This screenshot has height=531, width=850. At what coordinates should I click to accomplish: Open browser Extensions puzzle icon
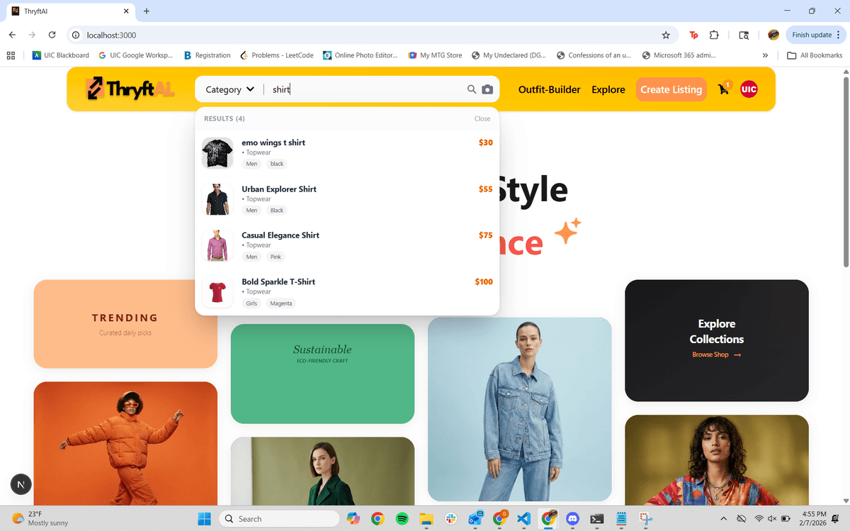point(713,35)
